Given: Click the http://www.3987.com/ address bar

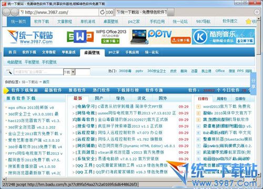Looking at the screenshot, I should click(59, 12).
